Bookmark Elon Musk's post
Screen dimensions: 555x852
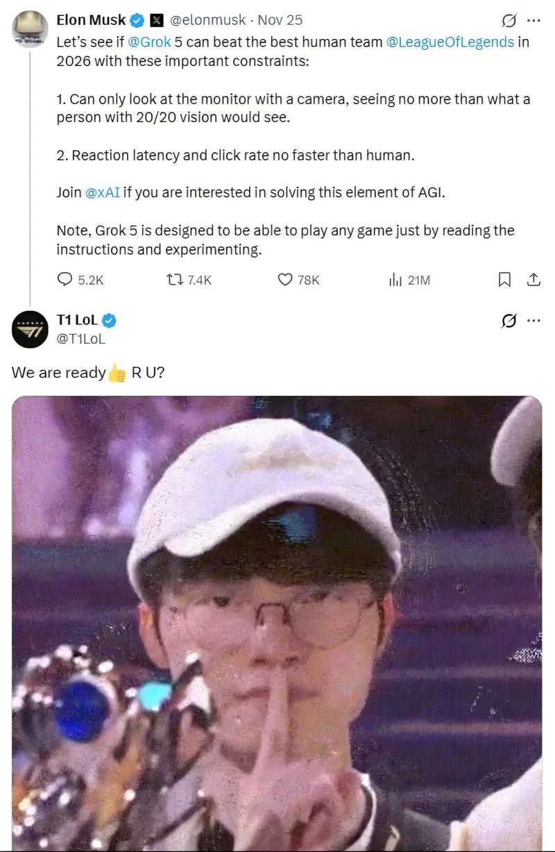click(505, 279)
